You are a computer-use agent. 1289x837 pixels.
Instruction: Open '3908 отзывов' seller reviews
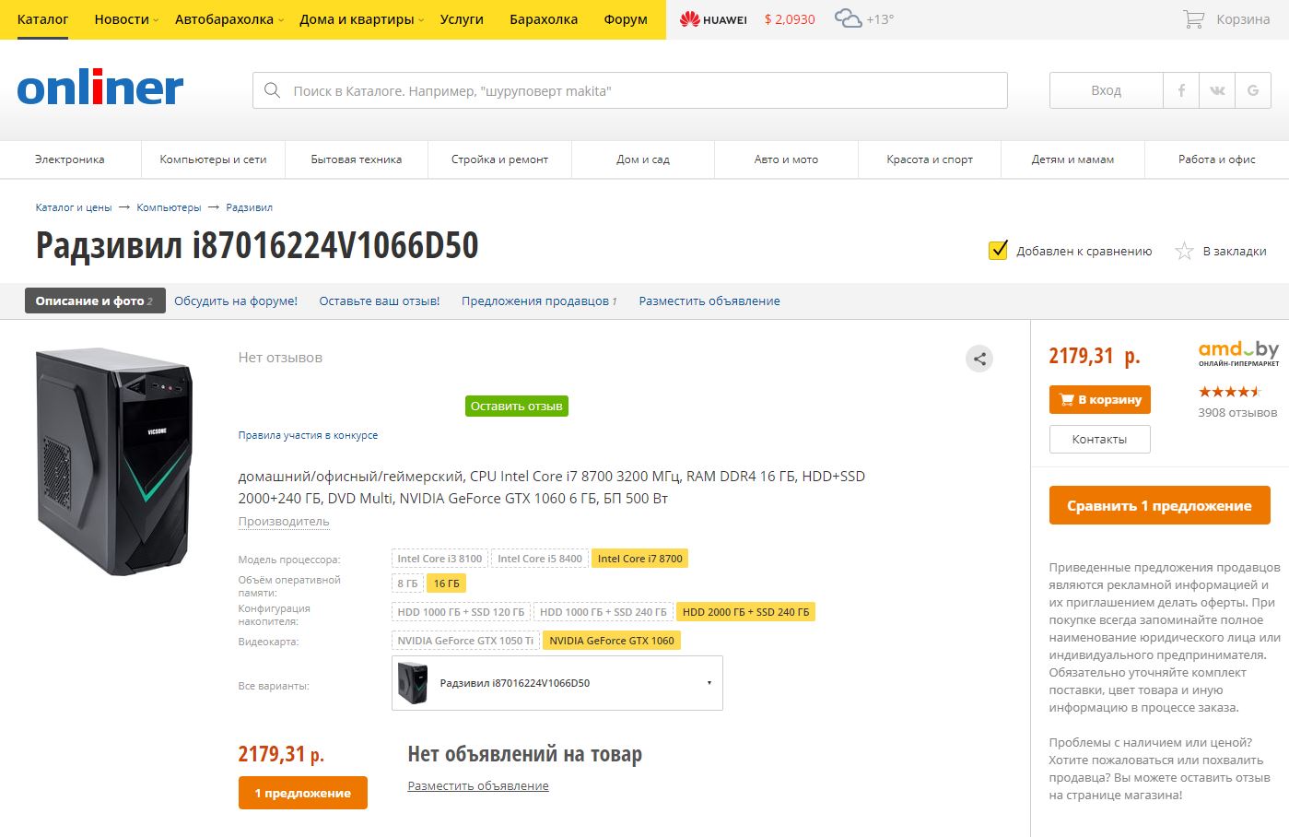(x=1237, y=412)
